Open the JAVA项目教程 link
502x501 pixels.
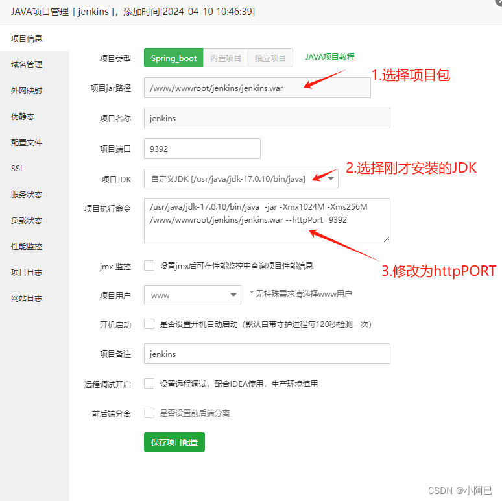(x=329, y=57)
